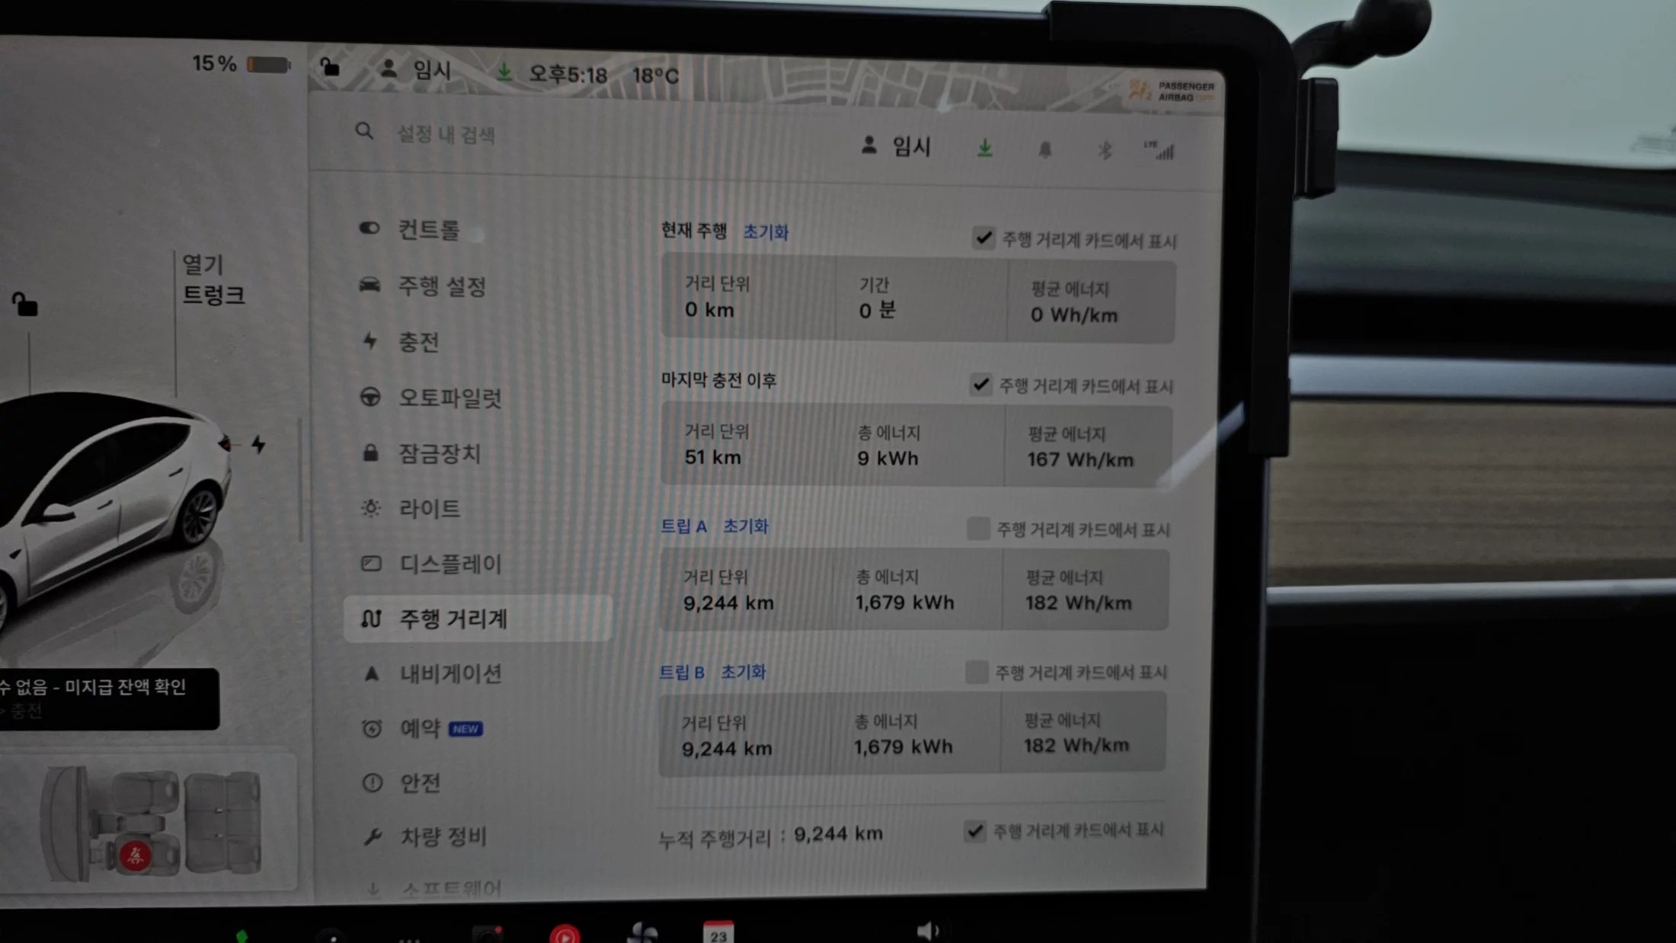Tap the Bluetooth icon
Screen dimensions: 1676x943
click(x=1105, y=150)
